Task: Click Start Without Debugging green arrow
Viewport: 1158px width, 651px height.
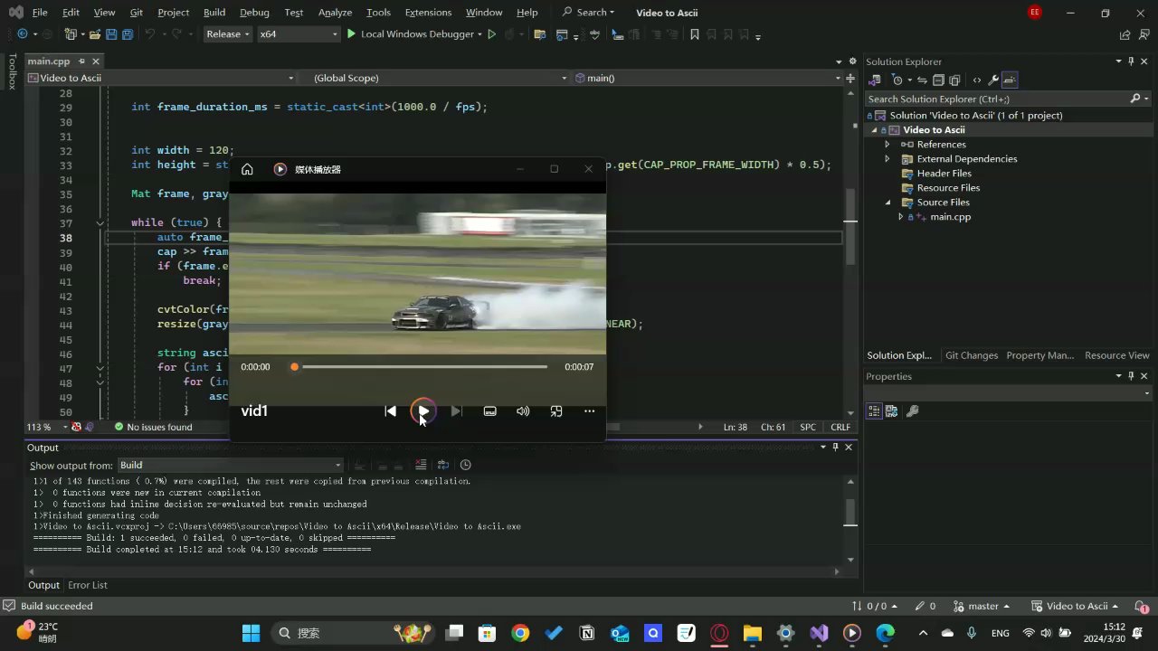Action: [492, 34]
